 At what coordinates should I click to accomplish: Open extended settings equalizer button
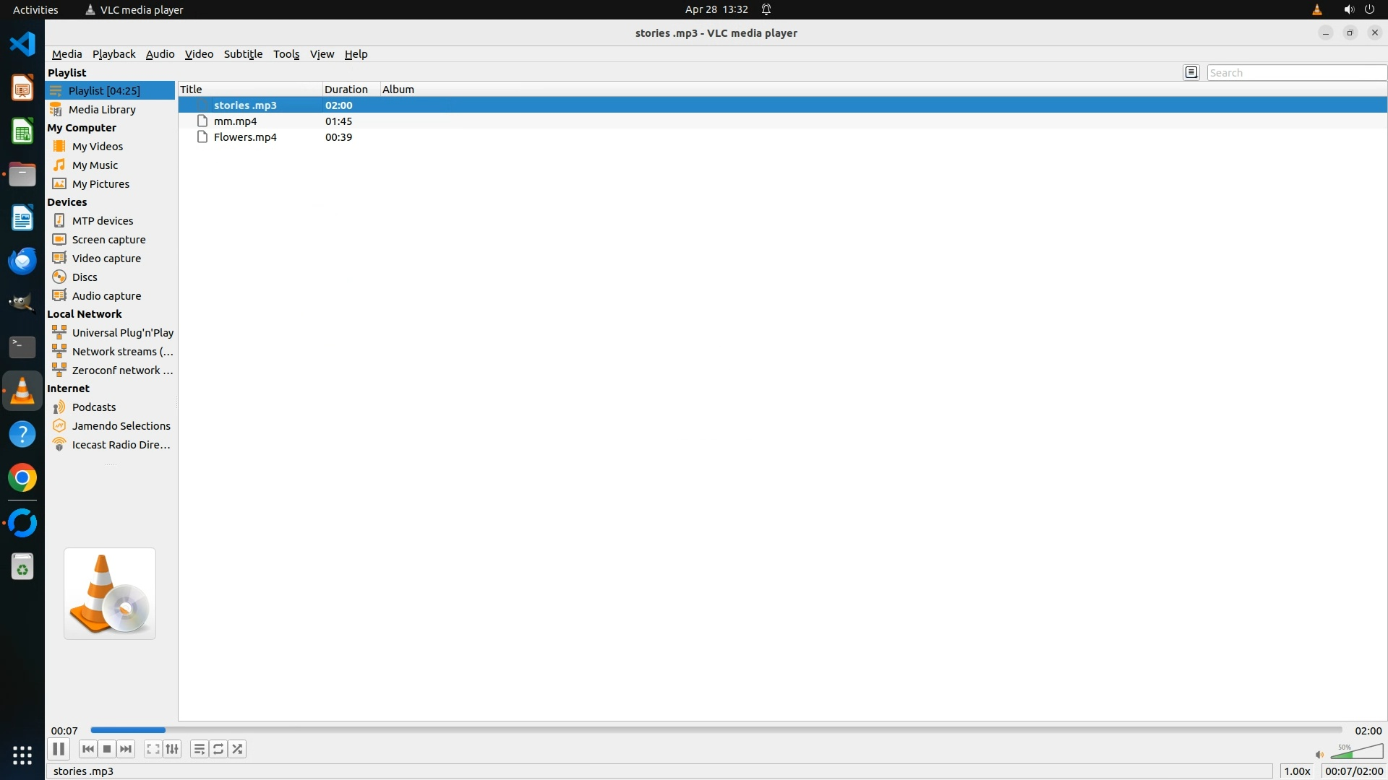pyautogui.click(x=172, y=749)
